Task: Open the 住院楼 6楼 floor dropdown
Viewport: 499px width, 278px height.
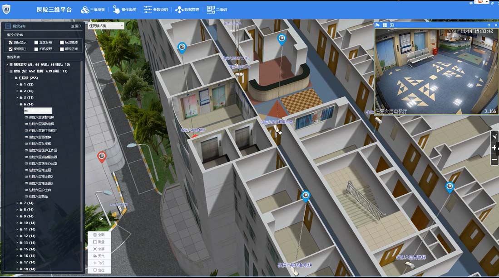Action: 106,26
